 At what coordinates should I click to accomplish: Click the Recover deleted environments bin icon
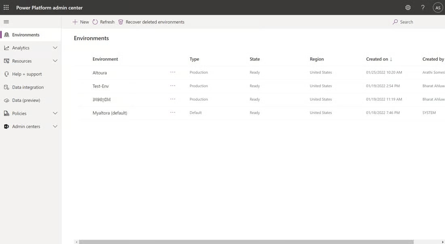tap(121, 22)
